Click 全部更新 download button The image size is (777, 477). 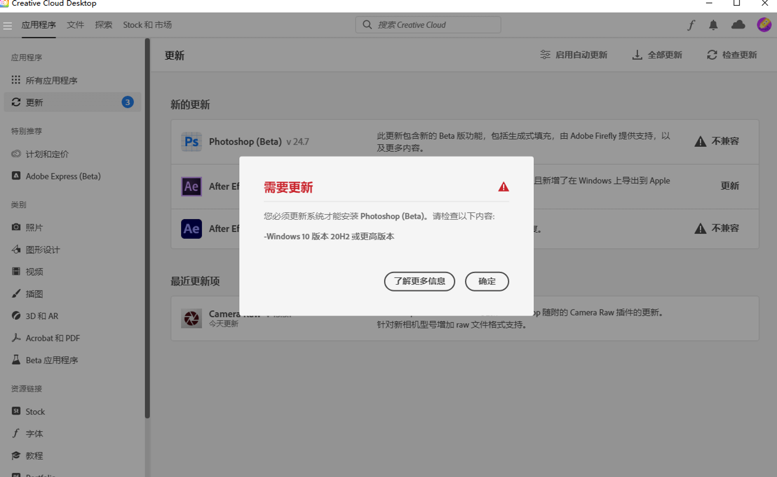(x=657, y=55)
